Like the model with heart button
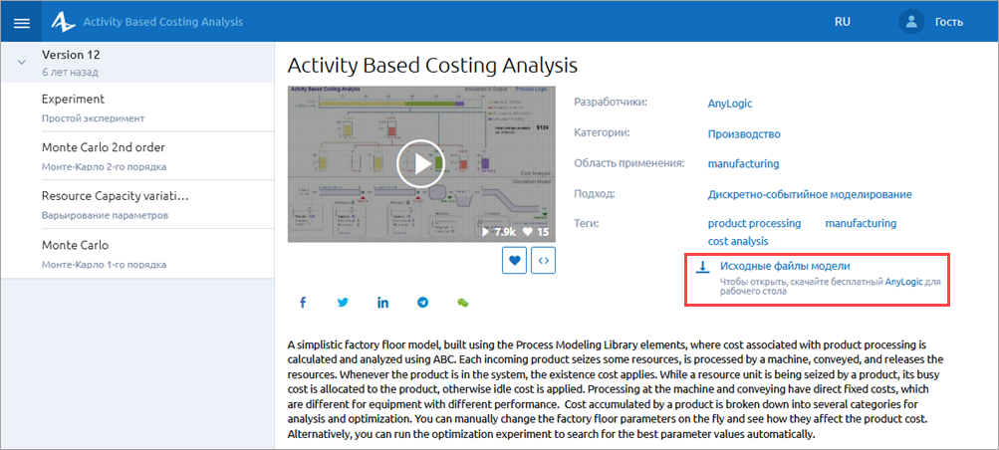The height and width of the screenshot is (450, 999). (x=514, y=260)
